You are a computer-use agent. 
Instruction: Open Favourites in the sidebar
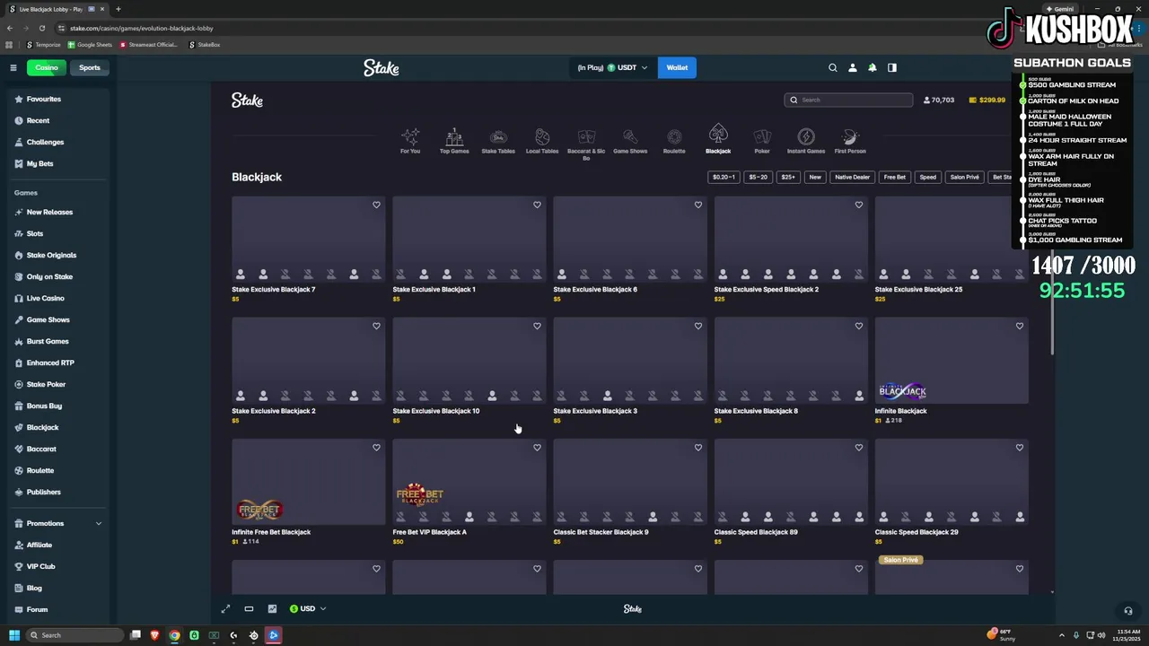coord(43,99)
